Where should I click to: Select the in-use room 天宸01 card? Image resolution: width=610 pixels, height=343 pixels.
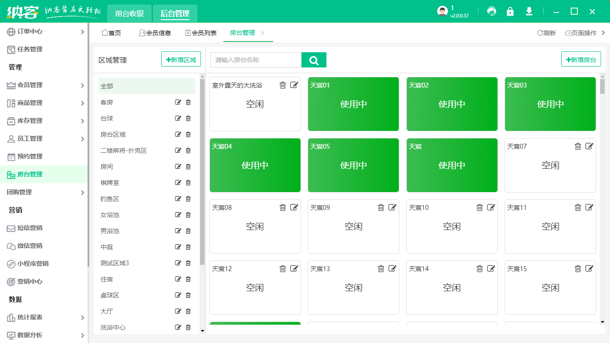coord(353,104)
